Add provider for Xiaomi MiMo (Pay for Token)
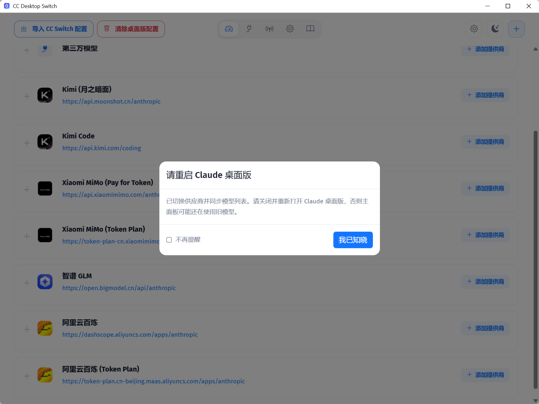539x404 pixels. 485,188
